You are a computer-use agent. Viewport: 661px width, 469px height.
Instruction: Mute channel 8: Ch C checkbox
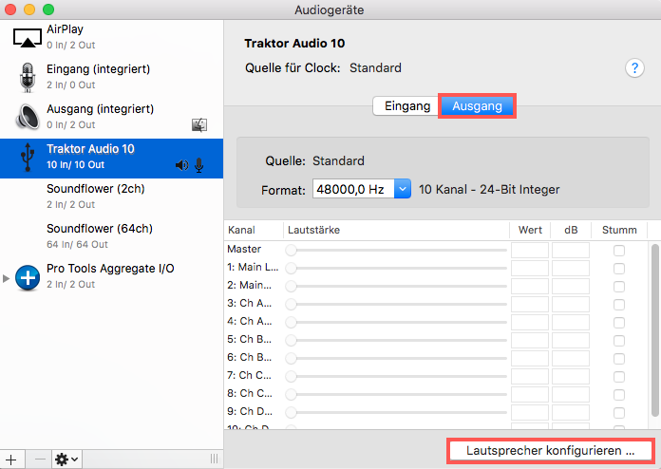tap(619, 395)
